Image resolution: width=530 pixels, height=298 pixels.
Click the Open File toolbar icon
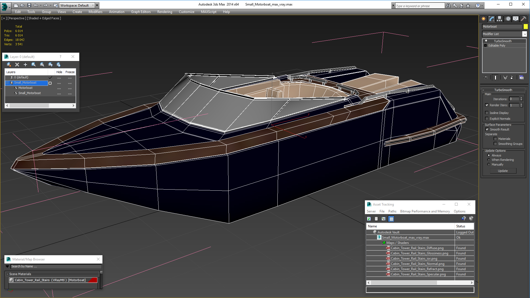(x=23, y=5)
